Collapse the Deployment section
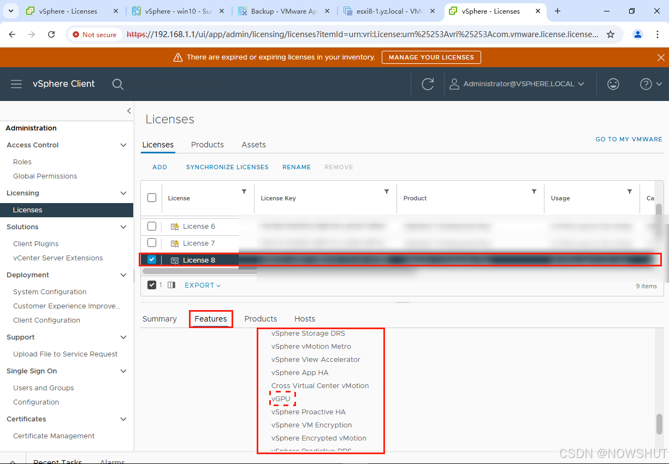This screenshot has height=464, width=669. (123, 275)
